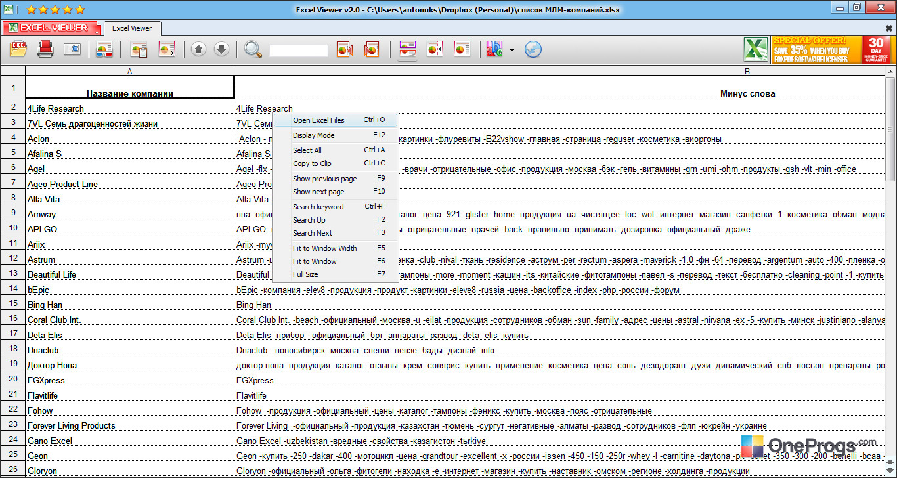Select the Excel Viewer tab

tap(132, 29)
